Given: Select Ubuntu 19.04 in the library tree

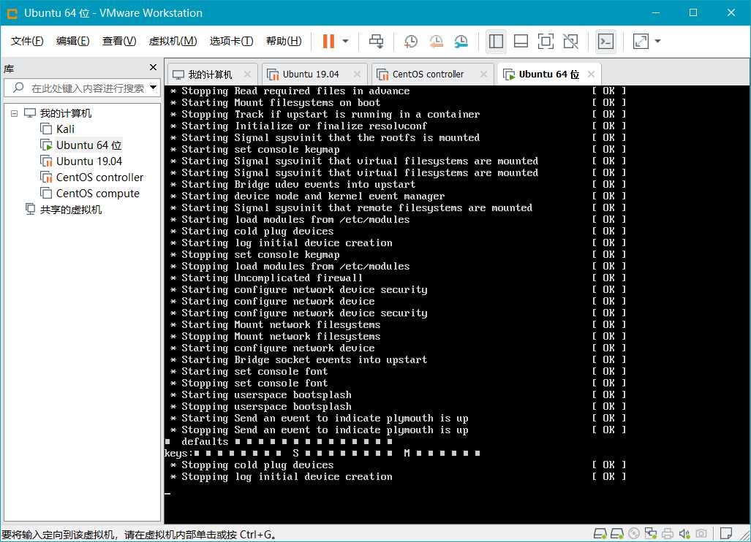Looking at the screenshot, I should point(89,161).
